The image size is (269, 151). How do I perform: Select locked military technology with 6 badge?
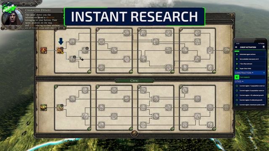point(85,50)
